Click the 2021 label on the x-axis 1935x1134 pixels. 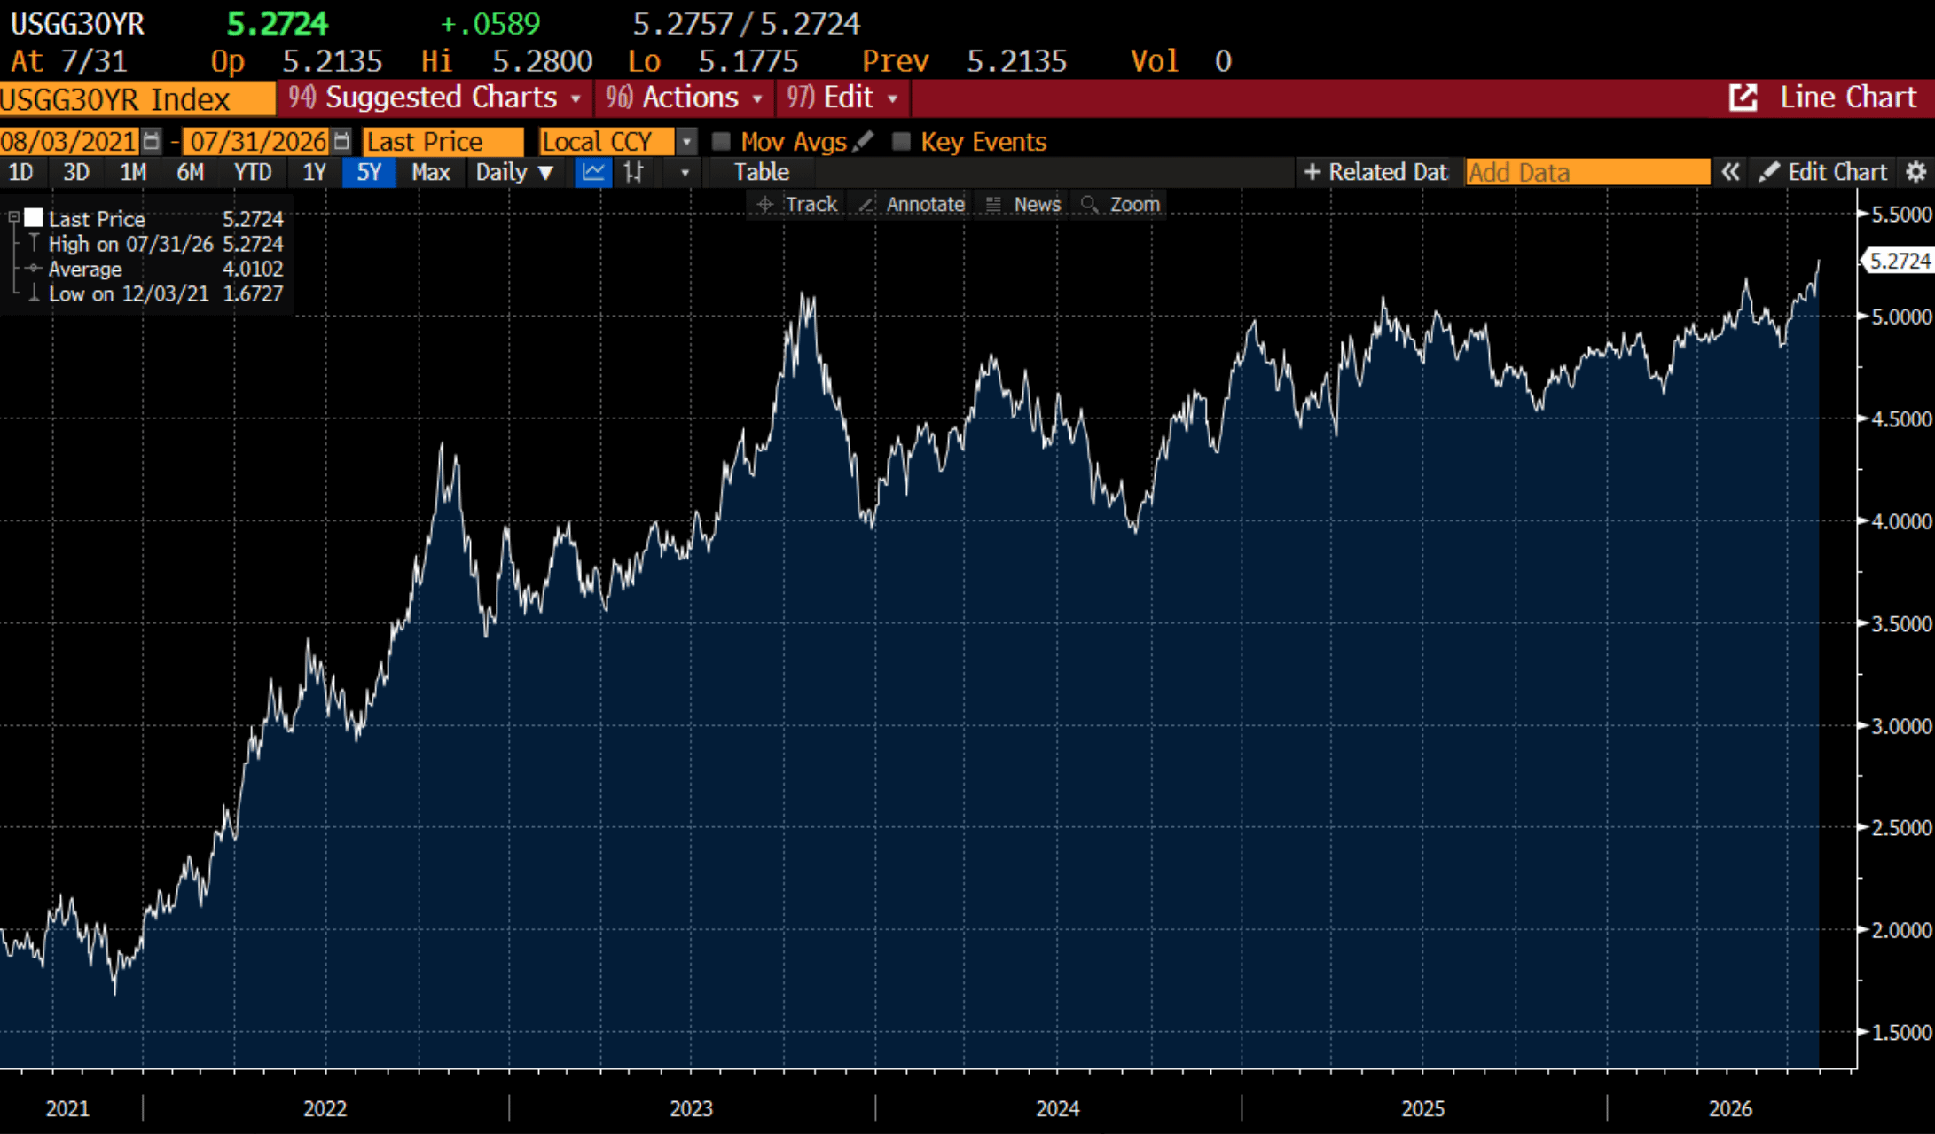(67, 1109)
